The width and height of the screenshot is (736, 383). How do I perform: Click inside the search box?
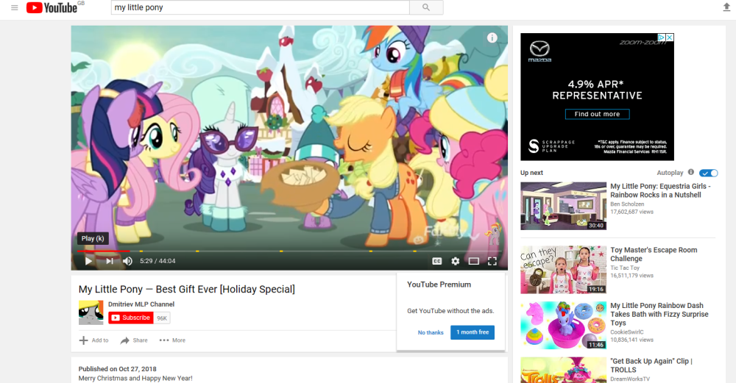pos(260,7)
